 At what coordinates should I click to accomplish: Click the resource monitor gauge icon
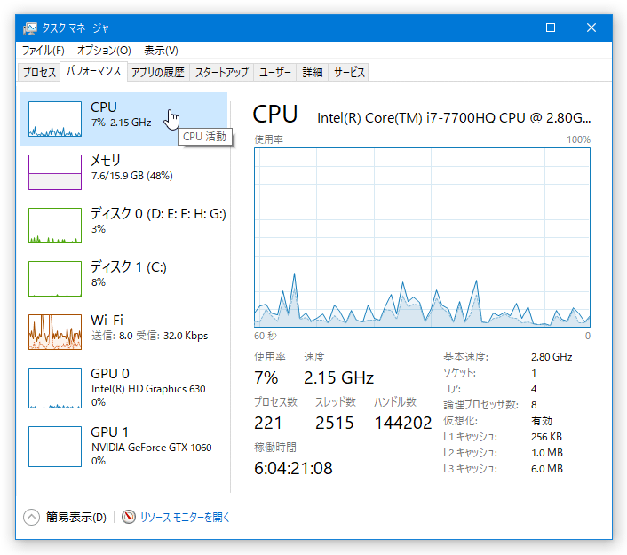129,517
